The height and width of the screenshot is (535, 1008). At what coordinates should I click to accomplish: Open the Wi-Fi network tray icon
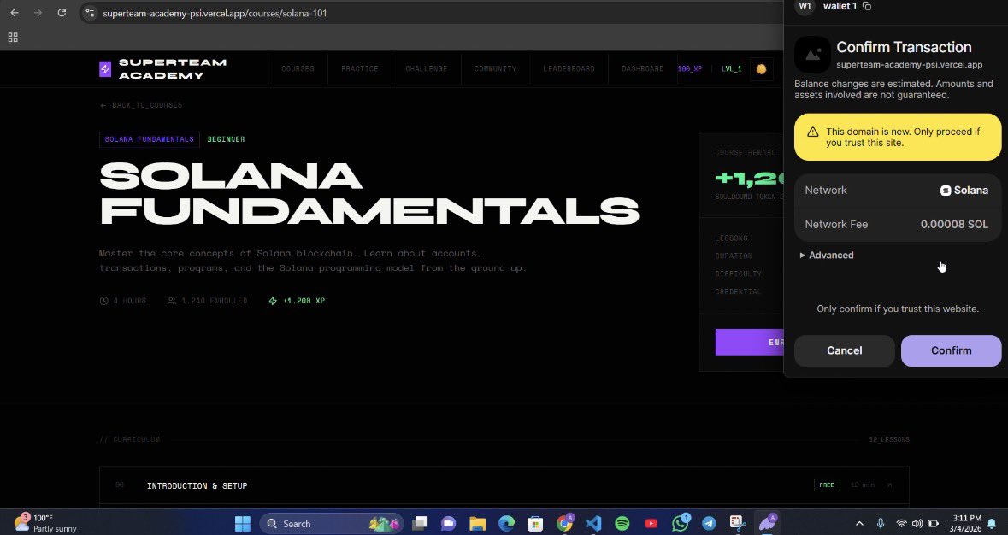pyautogui.click(x=902, y=523)
